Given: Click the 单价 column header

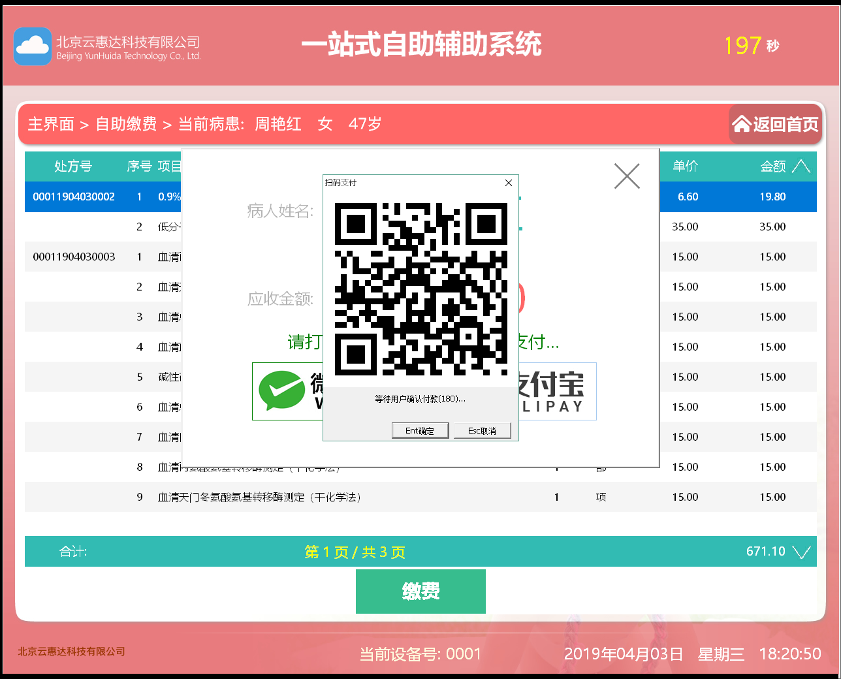Looking at the screenshot, I should pos(686,166).
